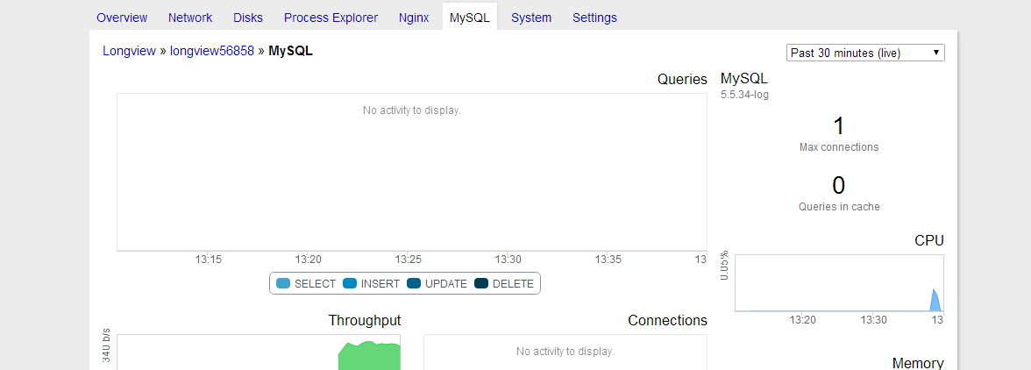Click the MySQL tab
1031x370 pixels.
[x=469, y=18]
